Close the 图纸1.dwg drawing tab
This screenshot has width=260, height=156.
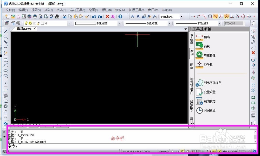[35, 28]
